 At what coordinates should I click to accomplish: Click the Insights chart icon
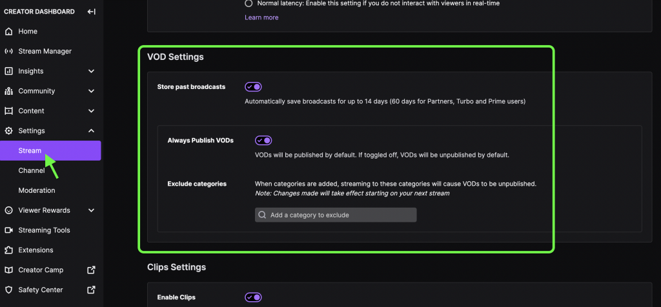click(x=8, y=71)
